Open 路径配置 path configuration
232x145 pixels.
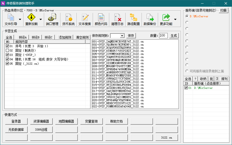(134, 20)
